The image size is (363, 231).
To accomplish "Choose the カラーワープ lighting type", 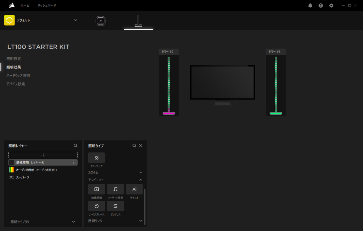I will click(96, 158).
